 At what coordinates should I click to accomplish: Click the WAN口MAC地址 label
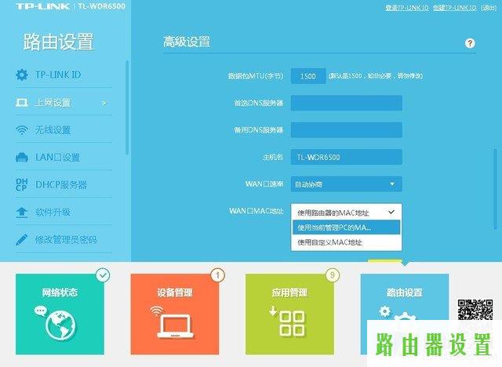256,211
